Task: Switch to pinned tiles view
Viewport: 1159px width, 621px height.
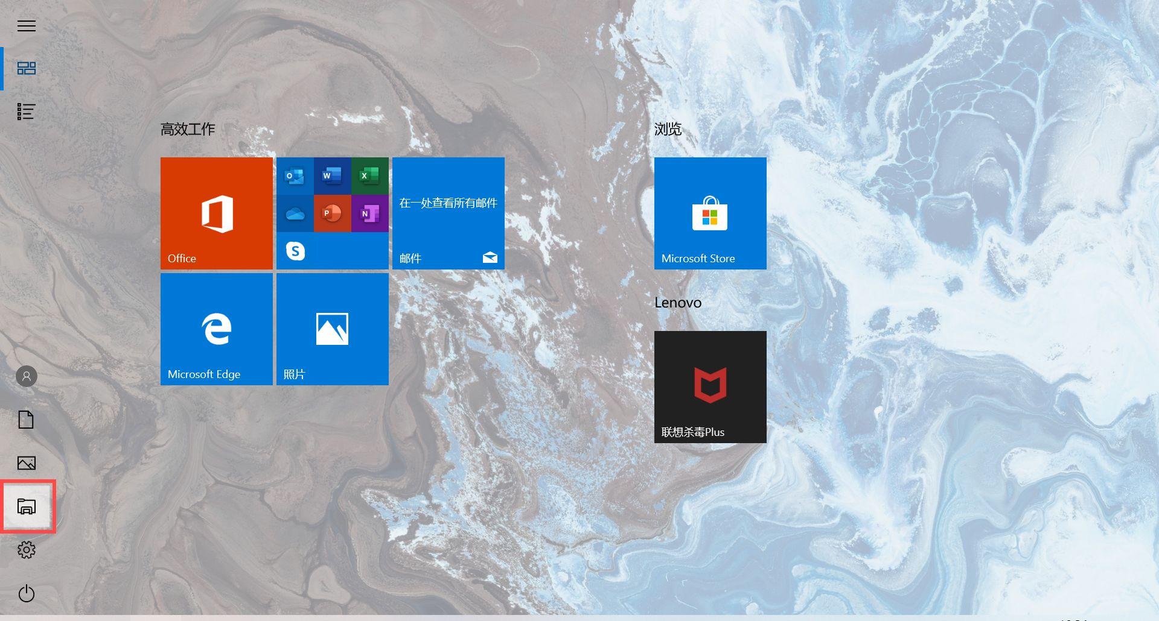Action: click(26, 68)
